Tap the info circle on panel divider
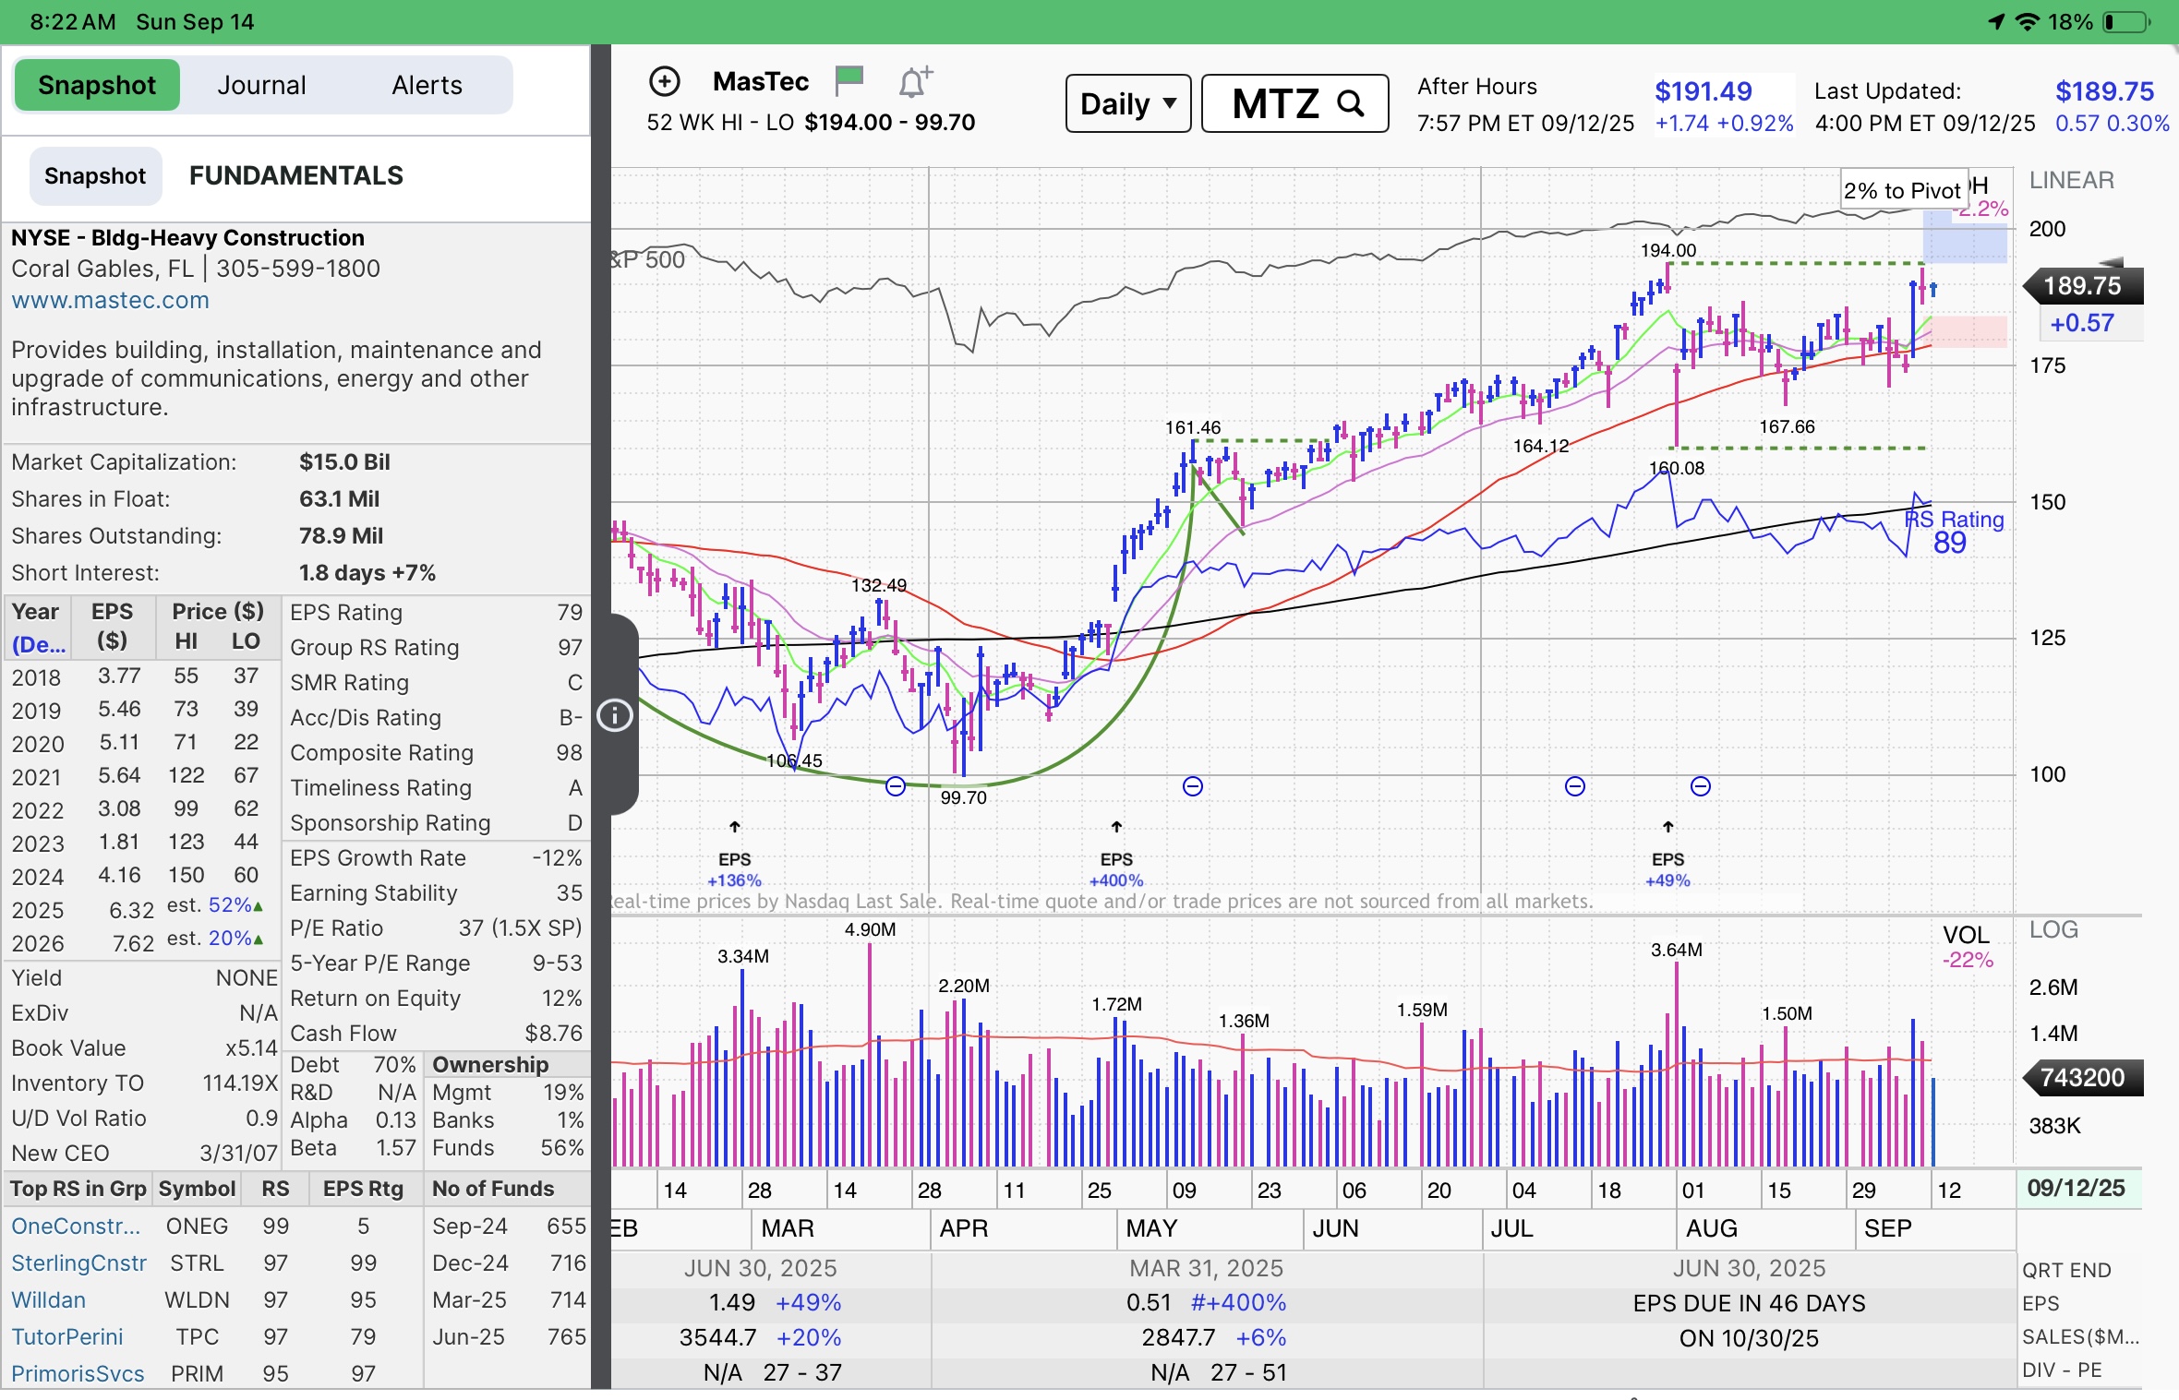2179x1400 pixels. 615,715
